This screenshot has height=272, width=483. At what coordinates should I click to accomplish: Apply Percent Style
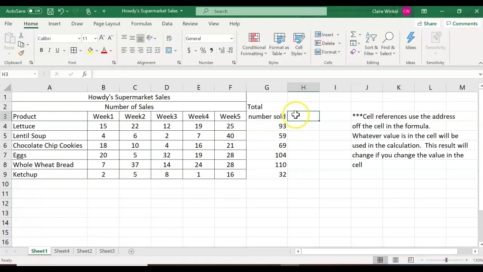(203, 50)
